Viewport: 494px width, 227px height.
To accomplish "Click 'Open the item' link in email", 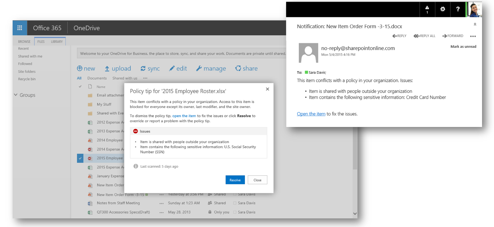I will [311, 114].
